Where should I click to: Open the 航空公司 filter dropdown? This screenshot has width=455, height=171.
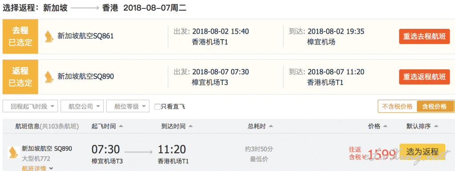tap(82, 106)
